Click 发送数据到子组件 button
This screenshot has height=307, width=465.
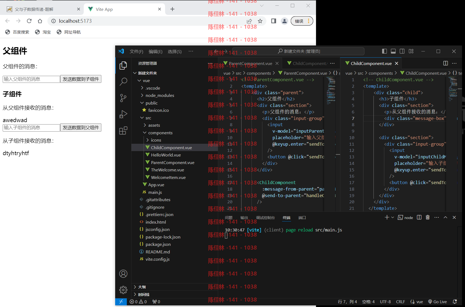click(81, 79)
